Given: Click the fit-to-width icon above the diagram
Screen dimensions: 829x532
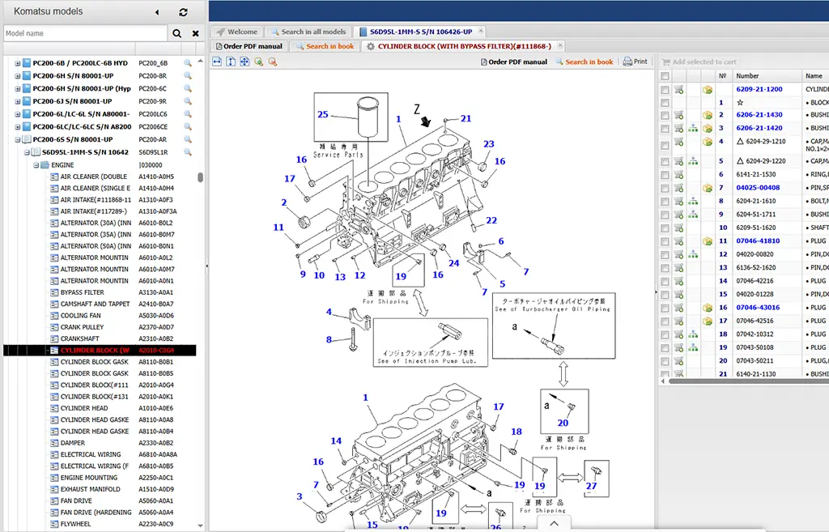Looking at the screenshot, I should tap(217, 62).
